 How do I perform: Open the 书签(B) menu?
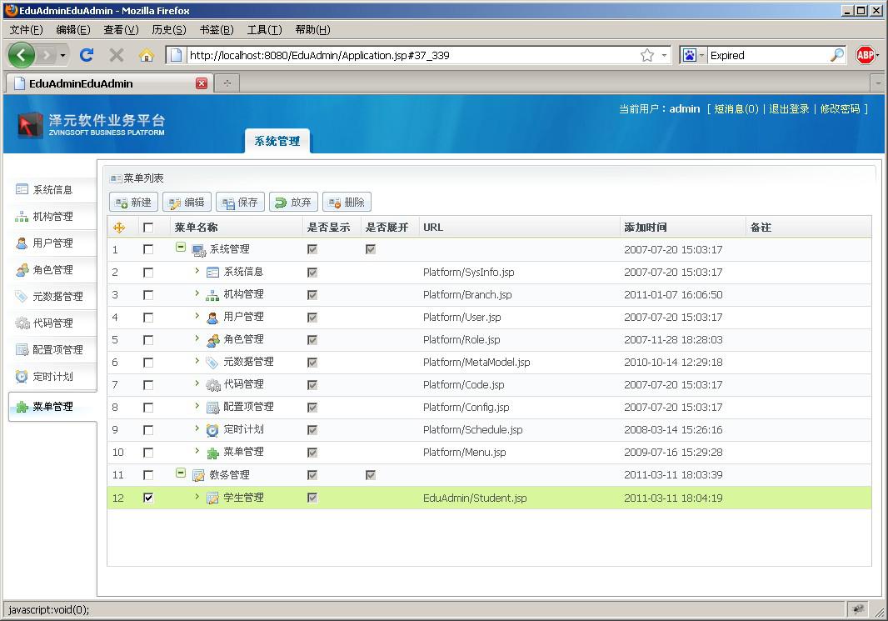pyautogui.click(x=216, y=29)
